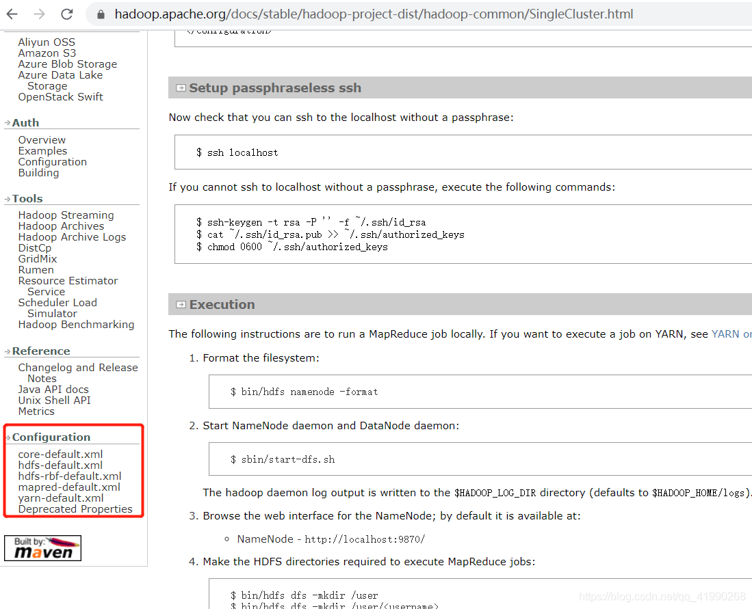Click the ssh-keygen command line

click(x=311, y=222)
